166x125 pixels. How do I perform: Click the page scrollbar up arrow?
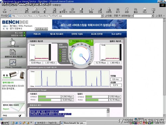point(164,20)
